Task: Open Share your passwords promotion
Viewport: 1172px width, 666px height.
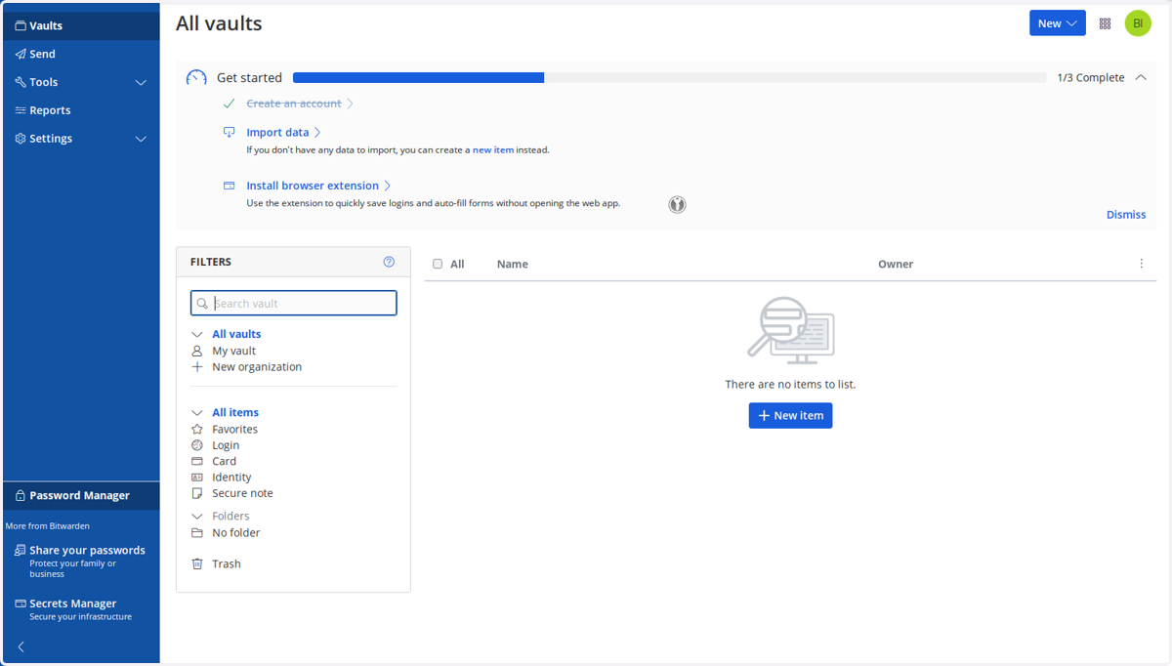Action: [81, 562]
